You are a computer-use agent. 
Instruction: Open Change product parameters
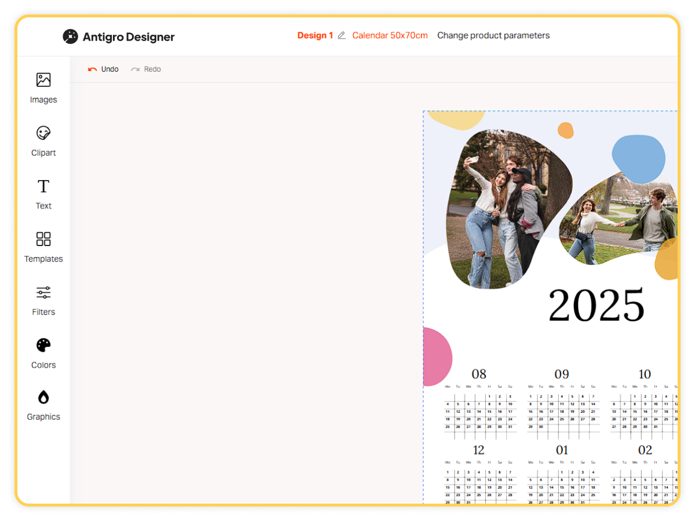493,35
